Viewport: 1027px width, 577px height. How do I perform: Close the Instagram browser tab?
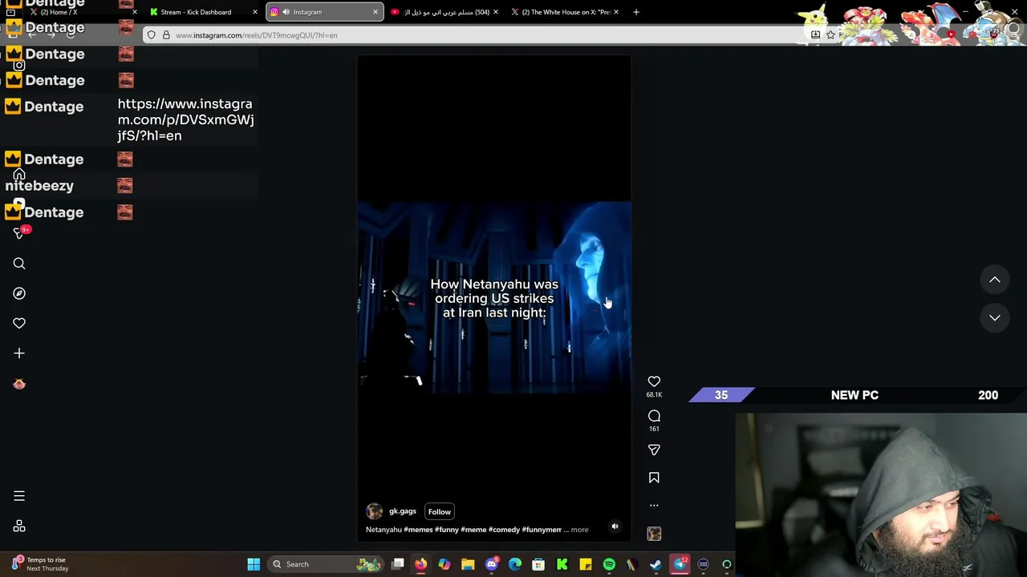[375, 12]
